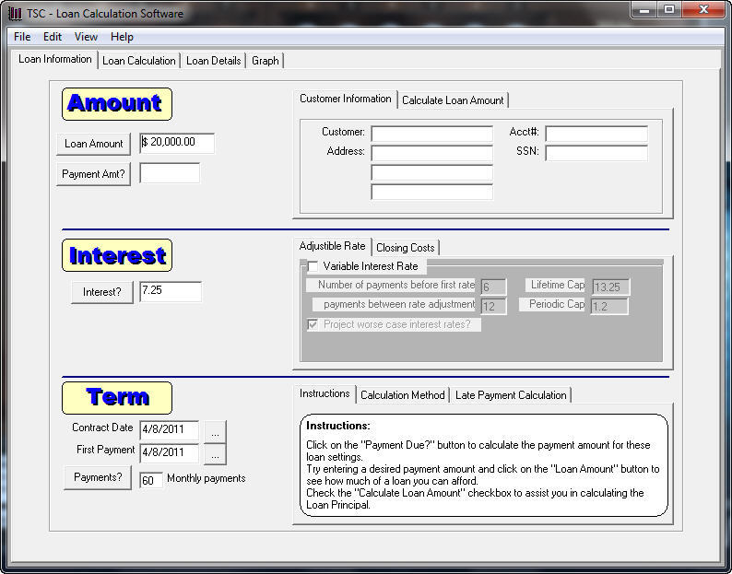Click the Lifetime Cap field showing 13.25

(610, 287)
